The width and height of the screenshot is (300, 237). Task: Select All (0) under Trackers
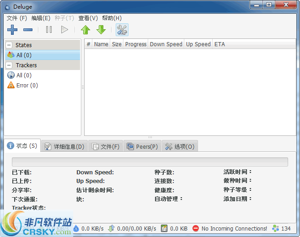[43, 75]
